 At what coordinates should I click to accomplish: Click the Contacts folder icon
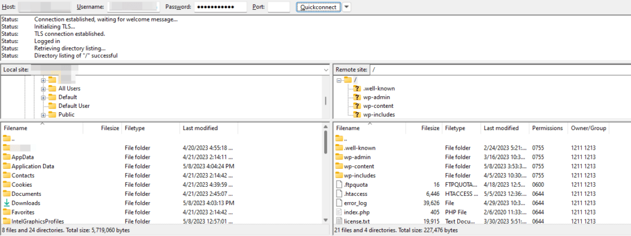[x=6, y=176]
